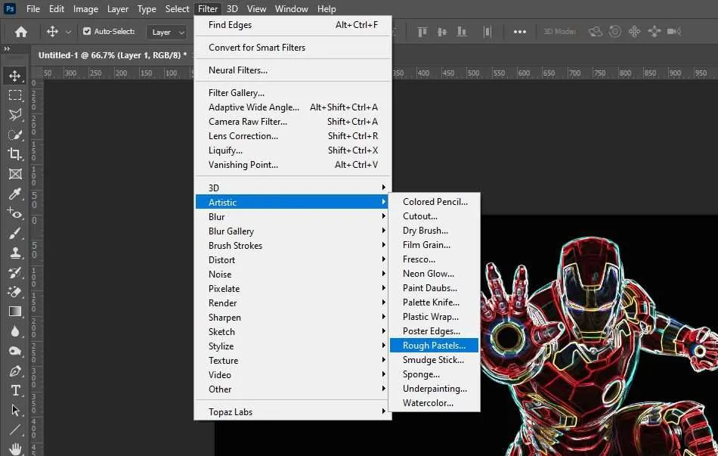The height and width of the screenshot is (456, 718).
Task: Choose Liquify filter
Action: 293,150
